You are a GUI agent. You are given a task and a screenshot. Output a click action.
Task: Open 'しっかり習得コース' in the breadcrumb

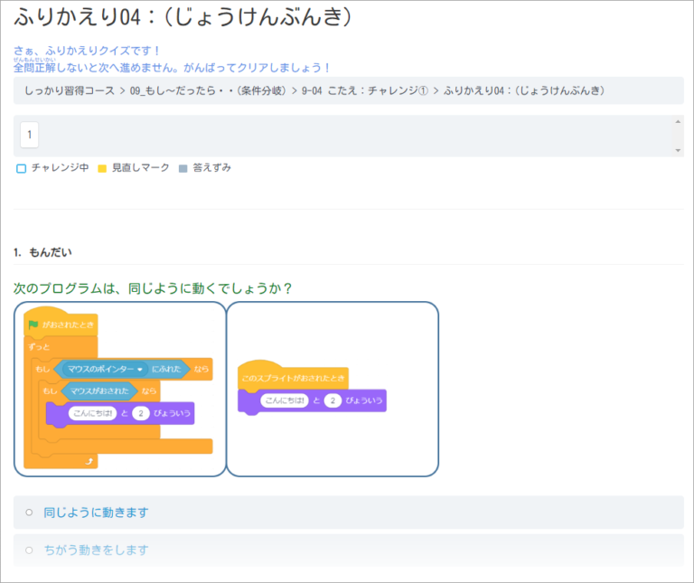[x=70, y=90]
